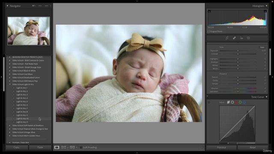Click the Reset button
Image resolution: width=274 pixels, height=154 pixels.
tap(253, 148)
